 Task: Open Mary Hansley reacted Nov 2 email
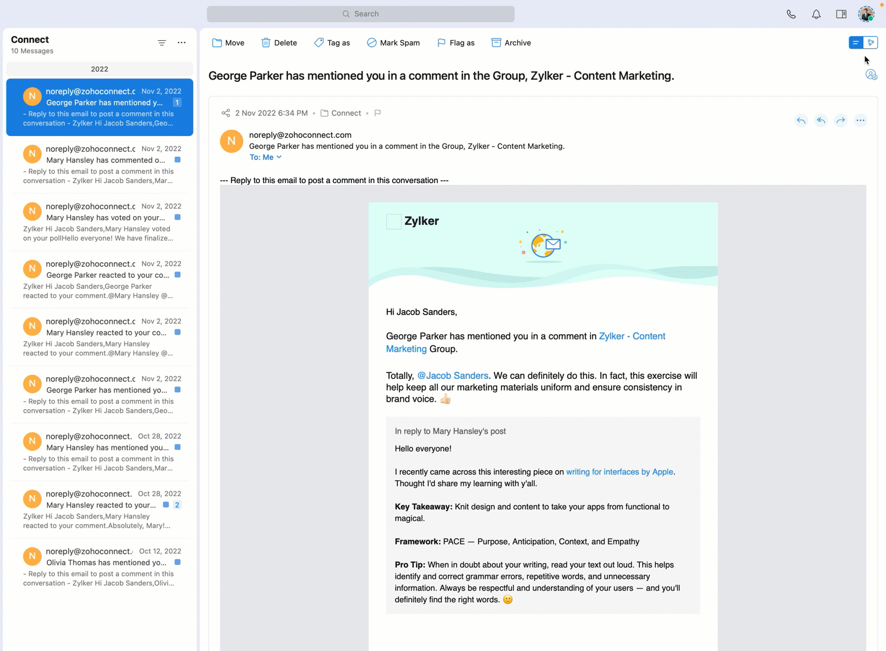pos(99,337)
